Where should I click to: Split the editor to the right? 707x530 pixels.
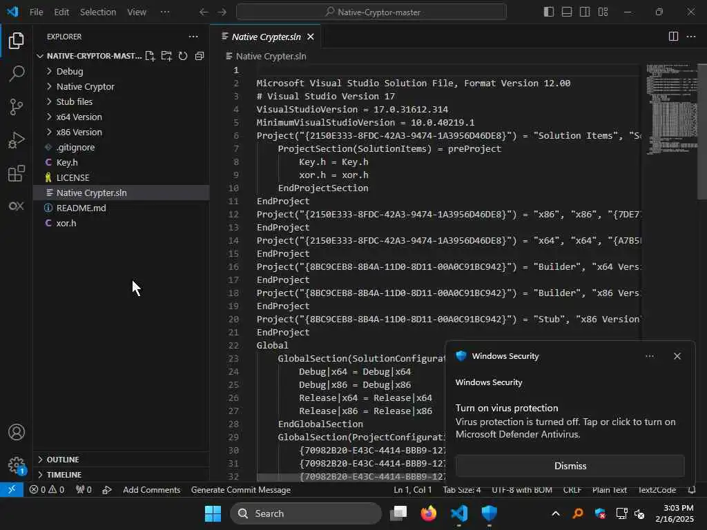[673, 37]
